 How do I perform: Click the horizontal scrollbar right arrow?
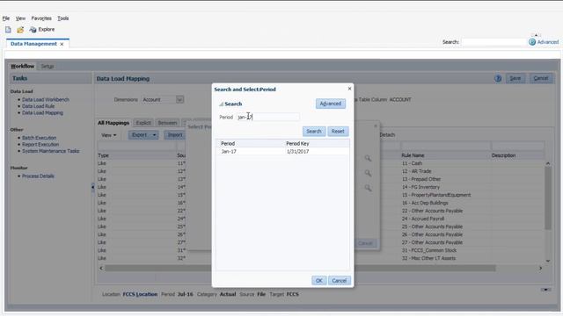click(x=540, y=268)
